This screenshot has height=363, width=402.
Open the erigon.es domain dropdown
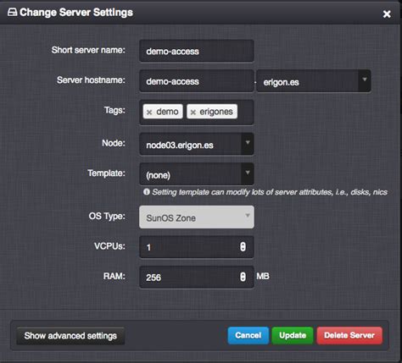314,81
